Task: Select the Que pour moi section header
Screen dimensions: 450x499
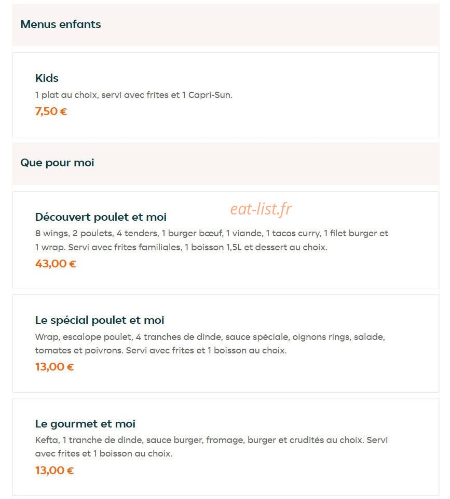Action: pos(57,163)
